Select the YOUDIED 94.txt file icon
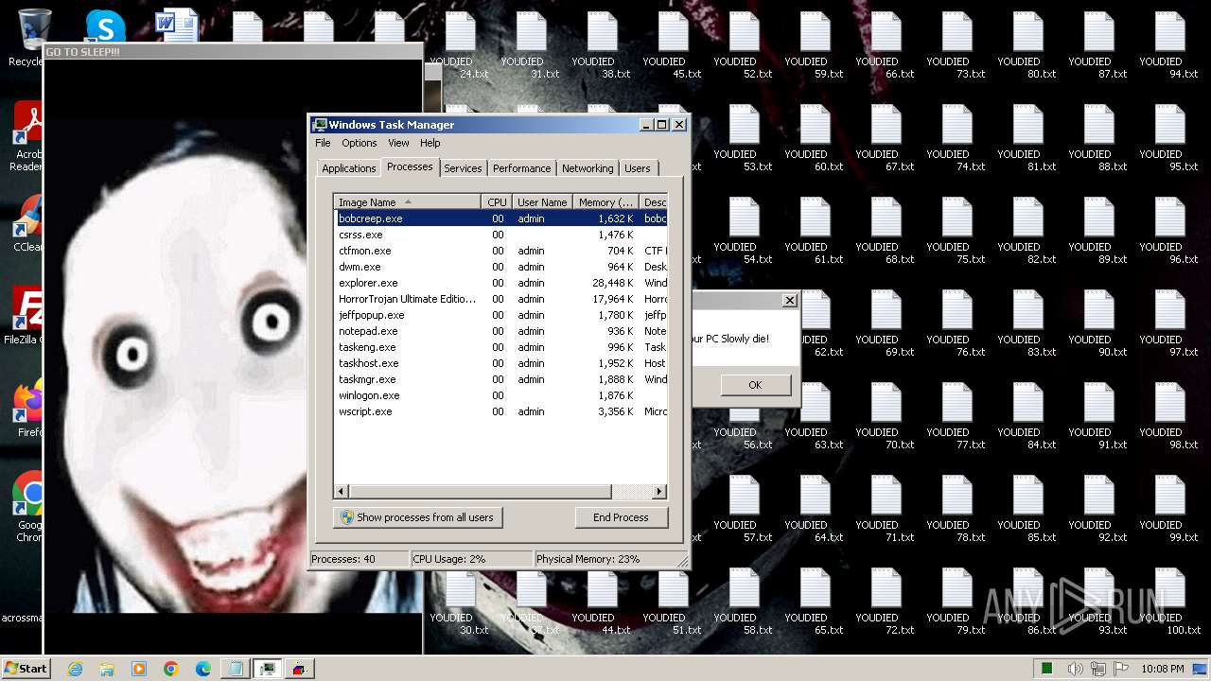This screenshot has height=681, width=1211. coord(1169,45)
